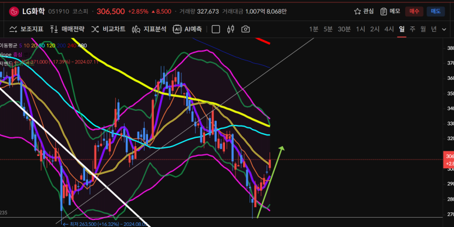Click the 최저 263,500 low price label
This screenshot has height=227, width=454.
coord(106,224)
